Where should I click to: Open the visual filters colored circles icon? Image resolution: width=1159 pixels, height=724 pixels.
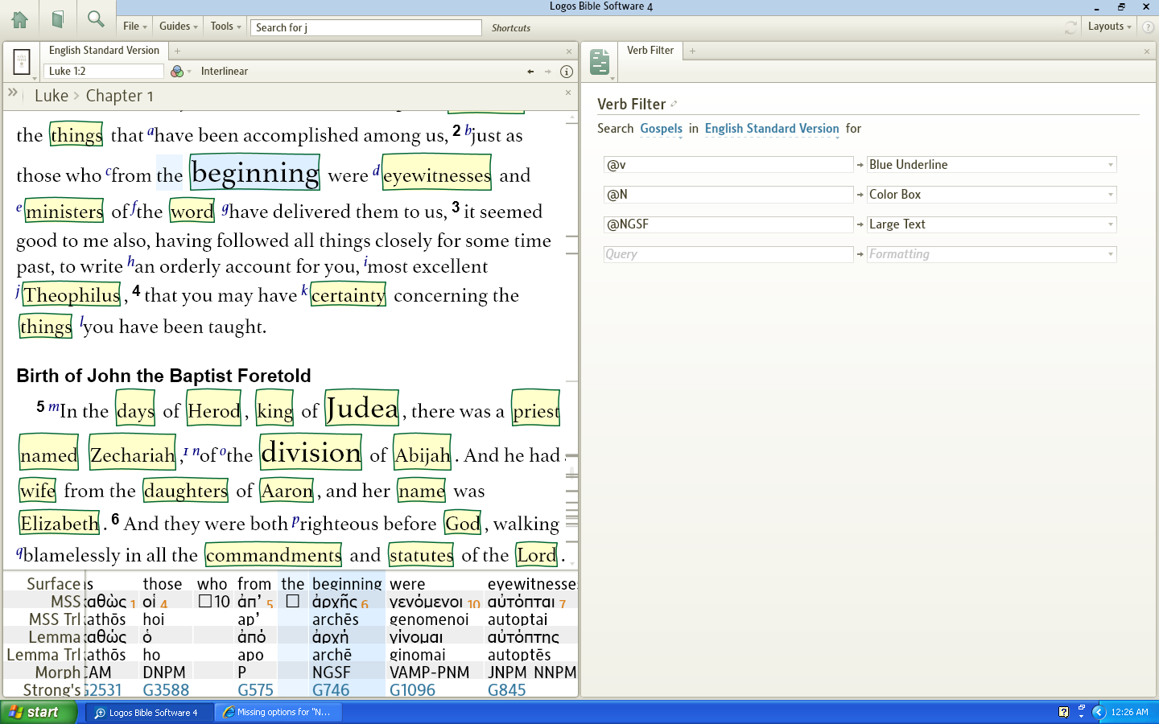(x=177, y=72)
